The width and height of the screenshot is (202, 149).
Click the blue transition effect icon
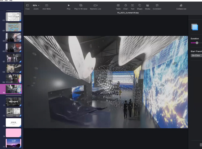(194, 27)
